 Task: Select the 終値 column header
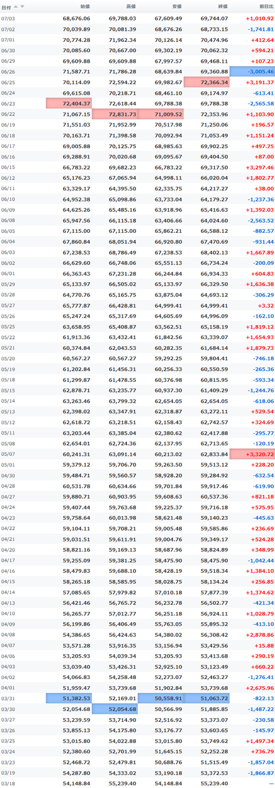(x=222, y=7)
